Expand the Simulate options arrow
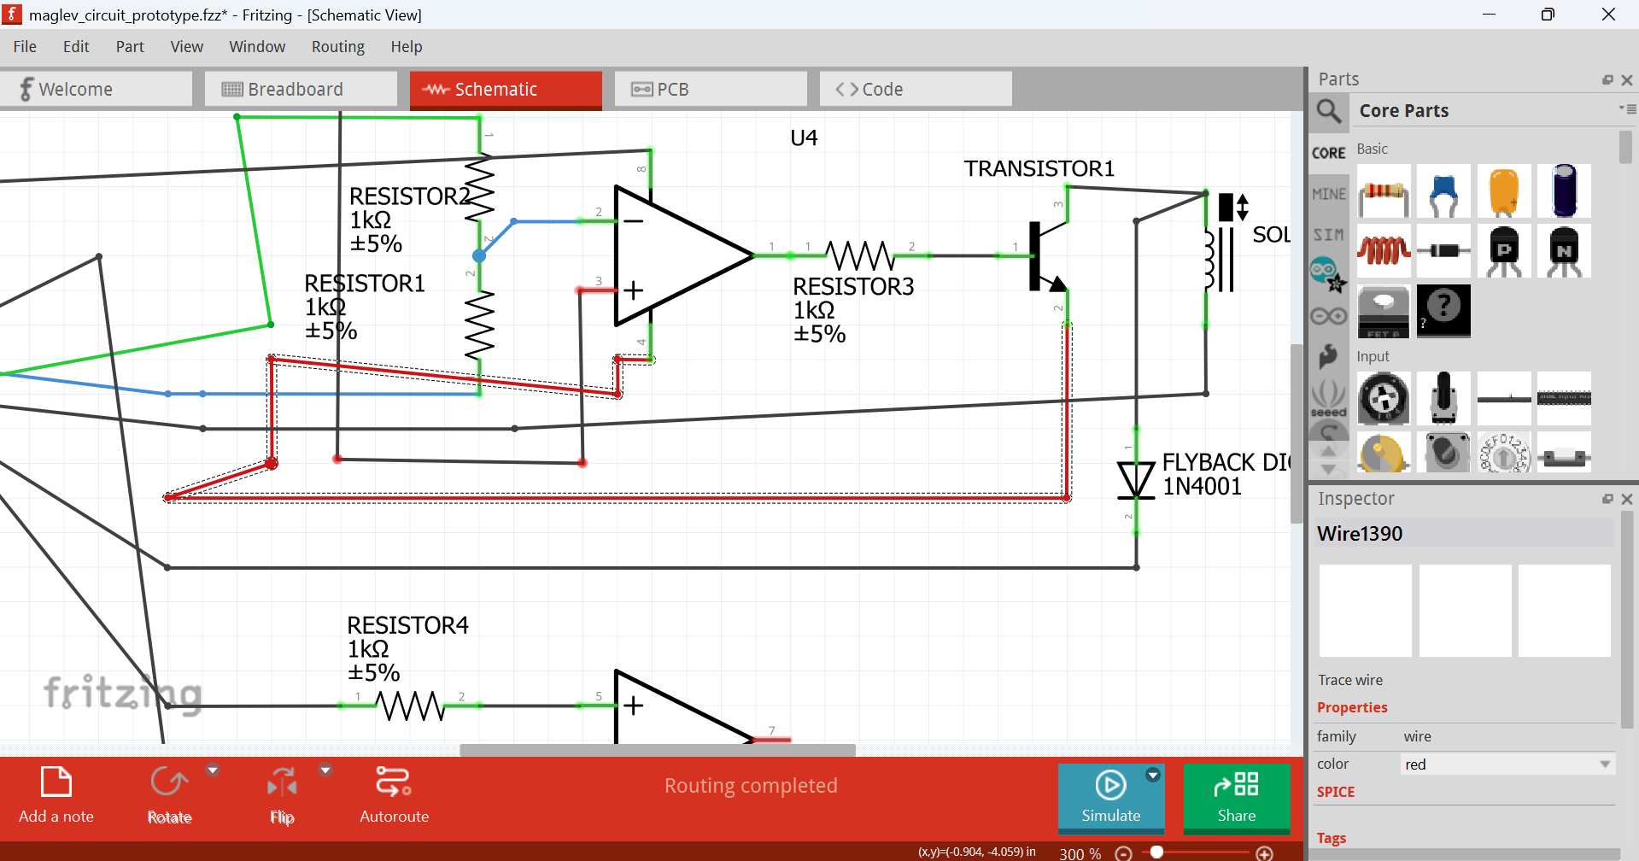 click(x=1153, y=775)
